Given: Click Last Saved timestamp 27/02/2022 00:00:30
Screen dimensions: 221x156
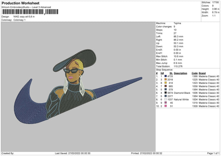Looking at the screenshot, I should coord(79,153).
